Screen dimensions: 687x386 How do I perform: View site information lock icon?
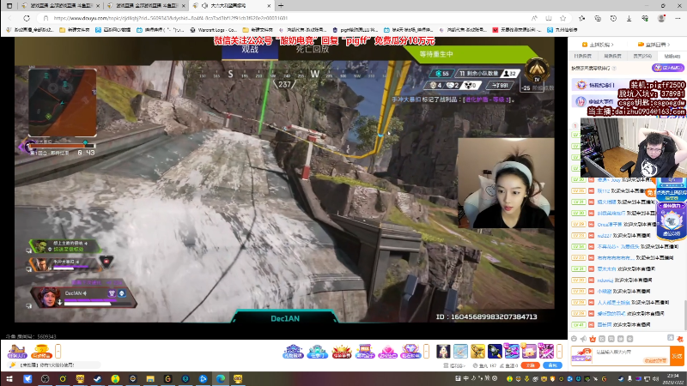coord(46,18)
